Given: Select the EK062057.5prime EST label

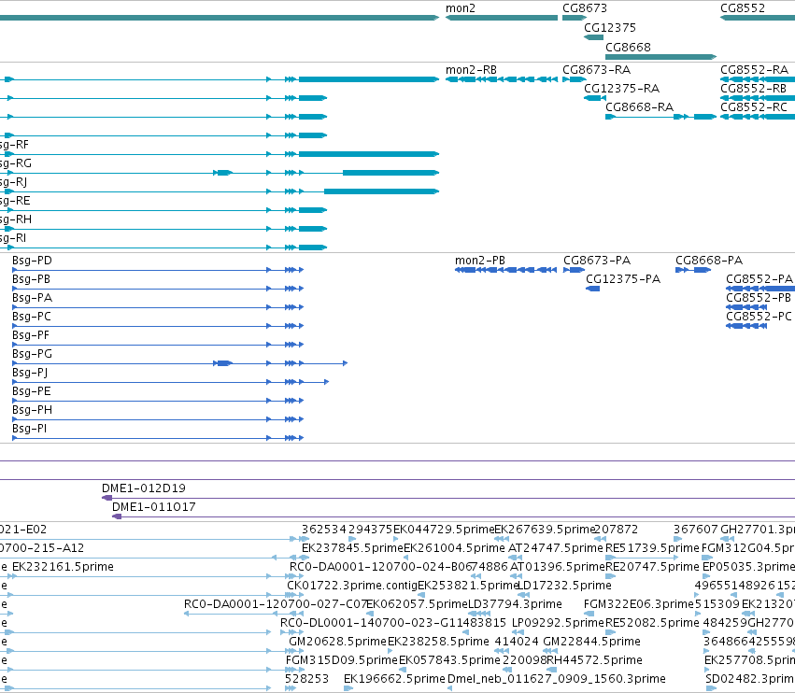Looking at the screenshot, I should click(417, 604).
